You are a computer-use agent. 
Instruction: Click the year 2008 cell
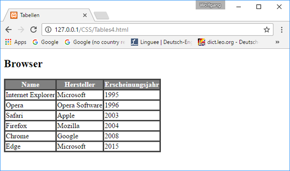coord(132,136)
